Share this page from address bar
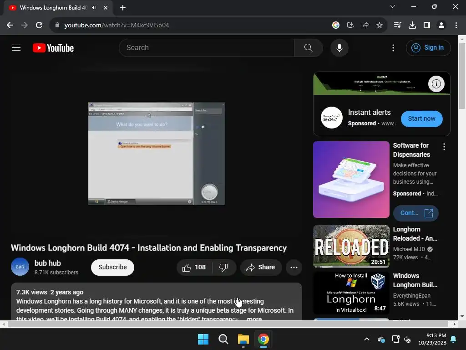 365,26
